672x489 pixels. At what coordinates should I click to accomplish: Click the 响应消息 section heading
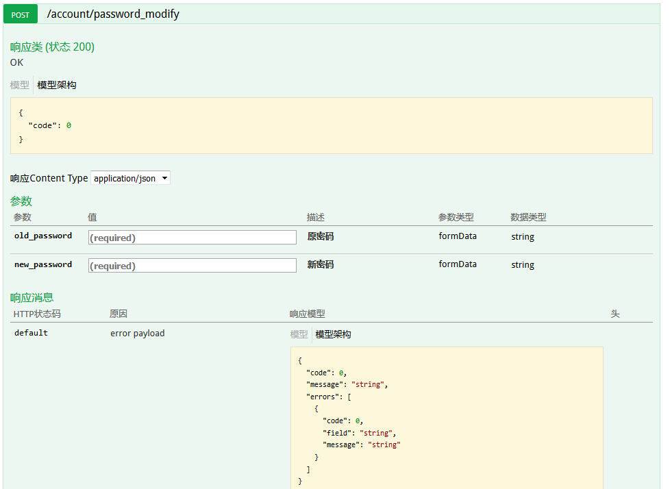[32, 297]
